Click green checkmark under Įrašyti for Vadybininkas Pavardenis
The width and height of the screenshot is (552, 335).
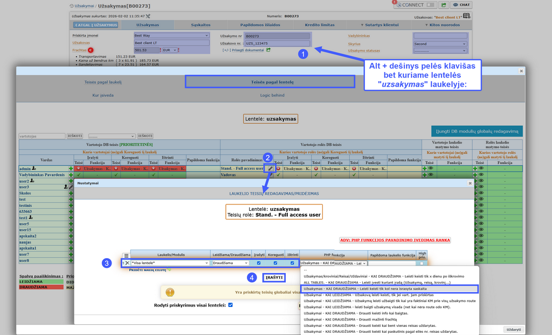79,175
